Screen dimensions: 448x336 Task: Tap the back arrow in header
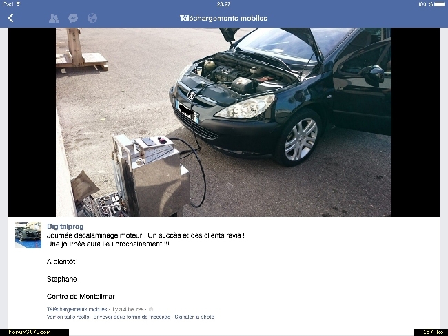11,19
